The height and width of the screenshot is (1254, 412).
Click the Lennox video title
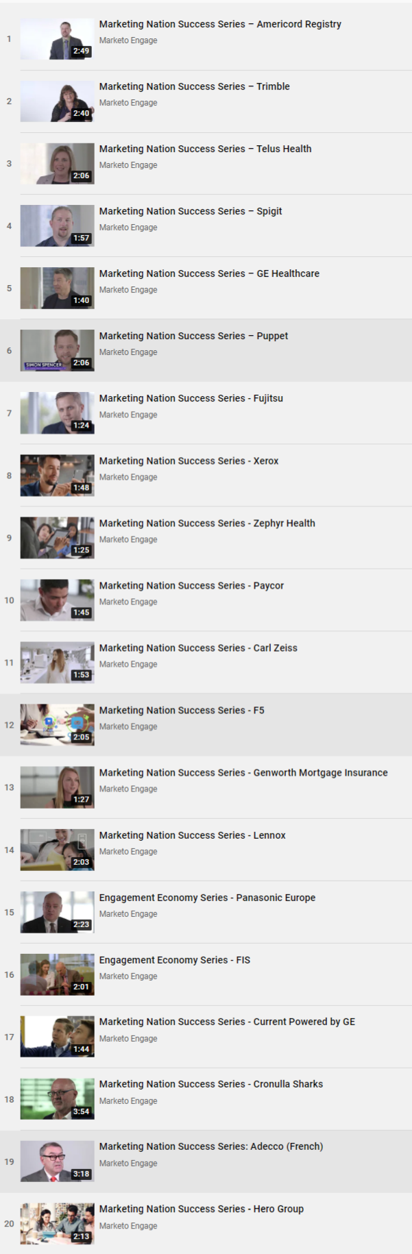coord(192,835)
